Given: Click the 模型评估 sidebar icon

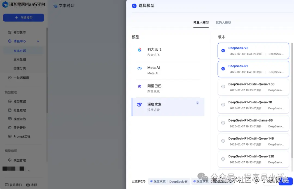Looking at the screenshot, I should tap(10, 119).
